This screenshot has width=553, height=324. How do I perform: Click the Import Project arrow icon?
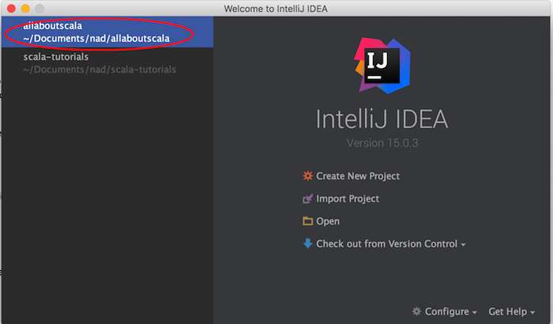coord(307,198)
